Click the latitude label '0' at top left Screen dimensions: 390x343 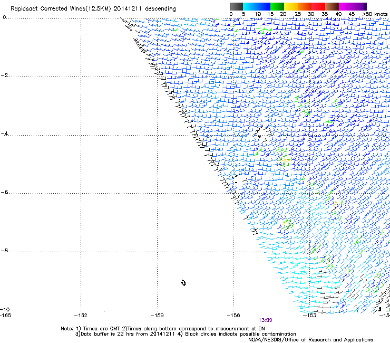(x=4, y=17)
